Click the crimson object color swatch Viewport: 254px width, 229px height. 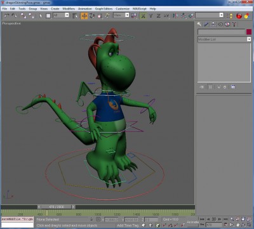pyautogui.click(x=249, y=32)
